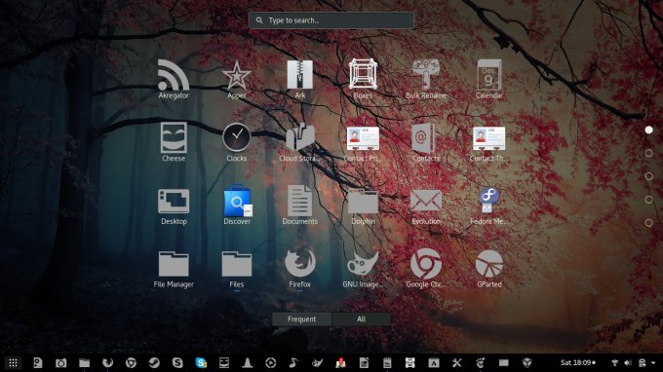Launch Chrome from the taskbar
Screen dimensions: 663x372
pos(131,362)
